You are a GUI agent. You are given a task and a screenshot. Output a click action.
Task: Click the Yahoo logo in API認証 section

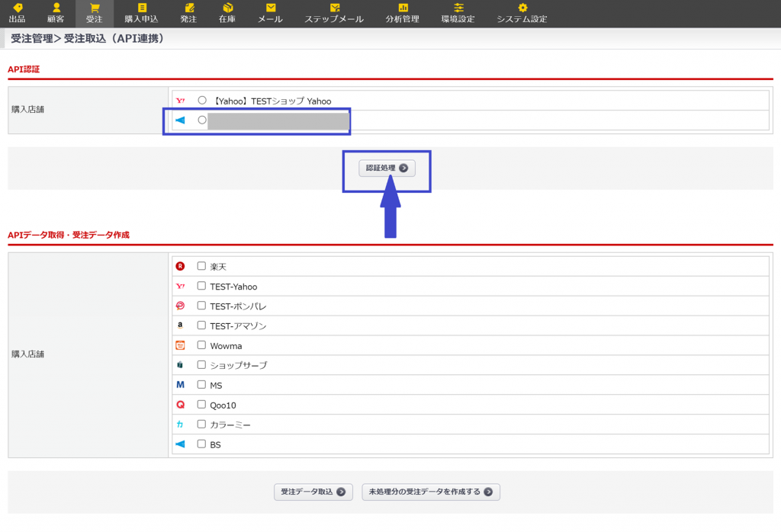coord(180,101)
